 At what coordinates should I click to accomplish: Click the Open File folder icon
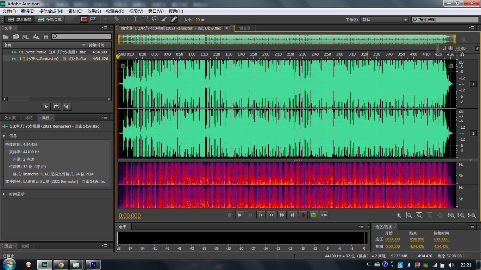coord(6,37)
